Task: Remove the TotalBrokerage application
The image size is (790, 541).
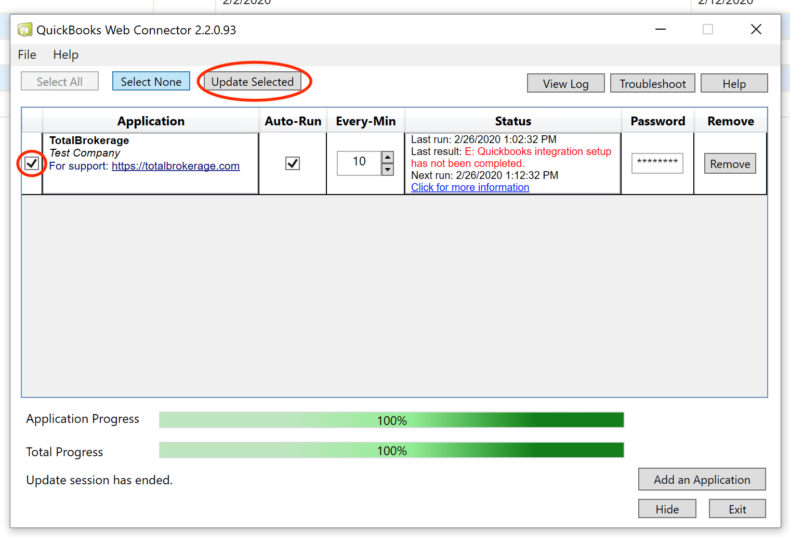Action: click(x=730, y=163)
